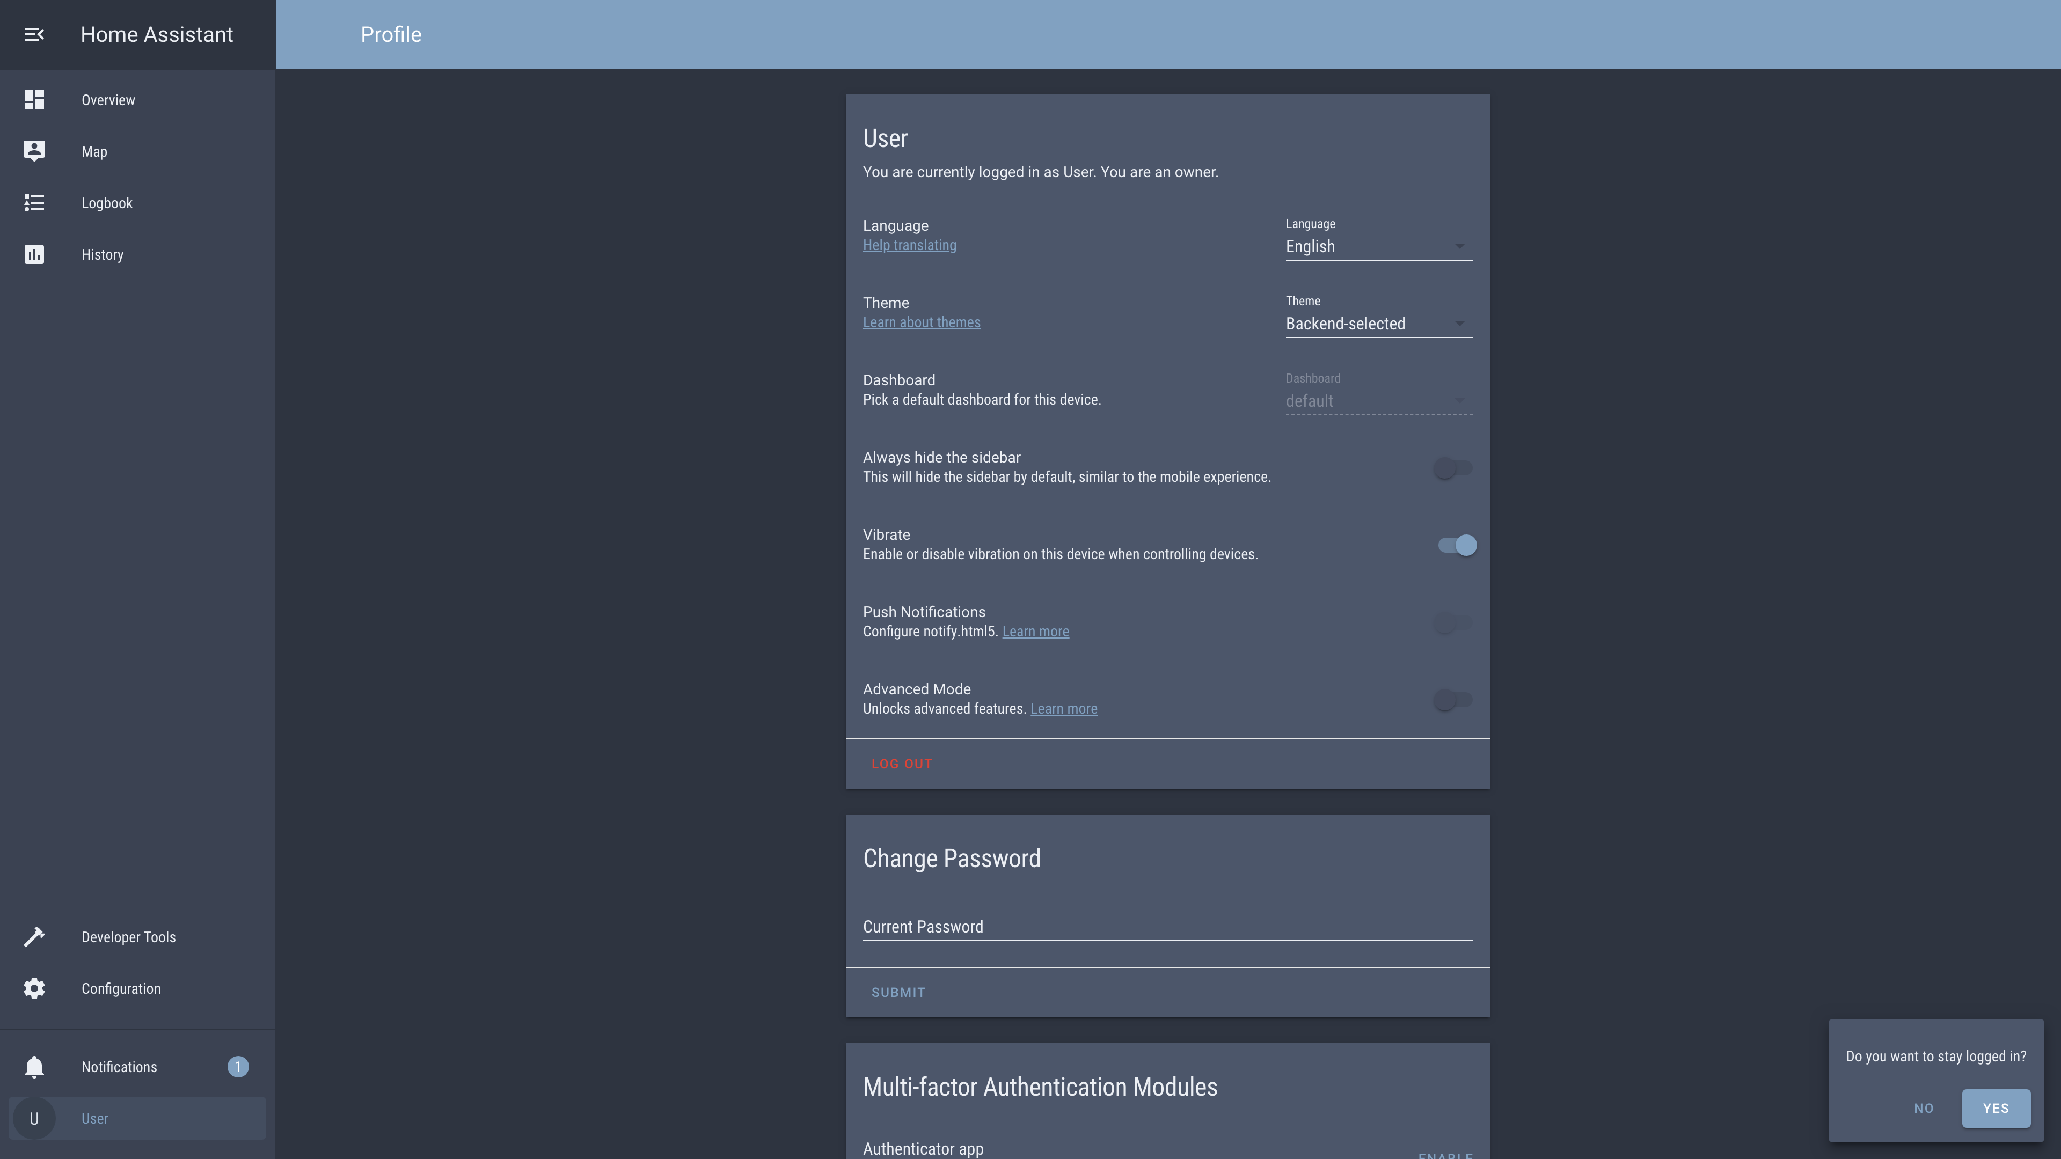The width and height of the screenshot is (2061, 1159).
Task: Click the Map sidebar icon
Action: pyautogui.click(x=34, y=151)
